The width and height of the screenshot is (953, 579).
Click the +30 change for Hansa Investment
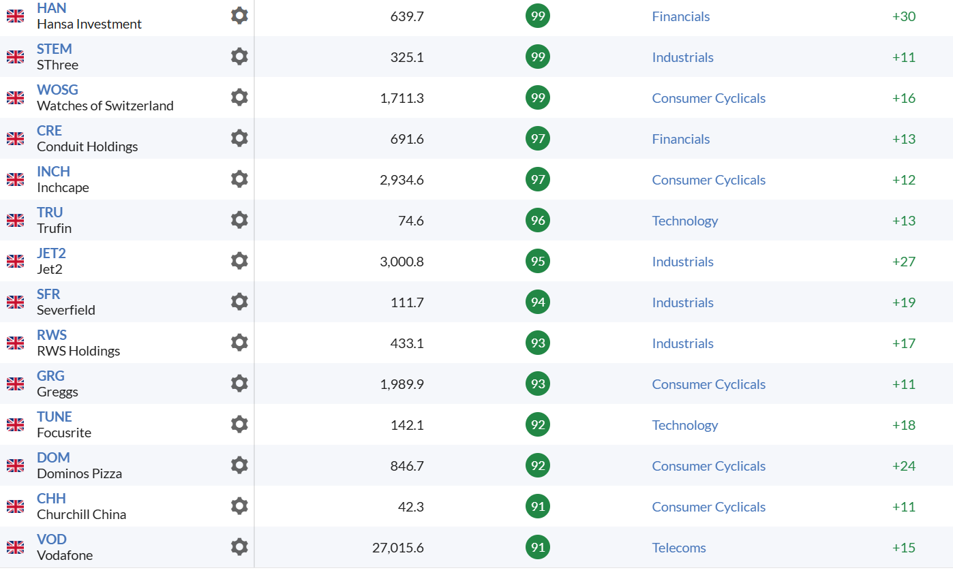904,16
